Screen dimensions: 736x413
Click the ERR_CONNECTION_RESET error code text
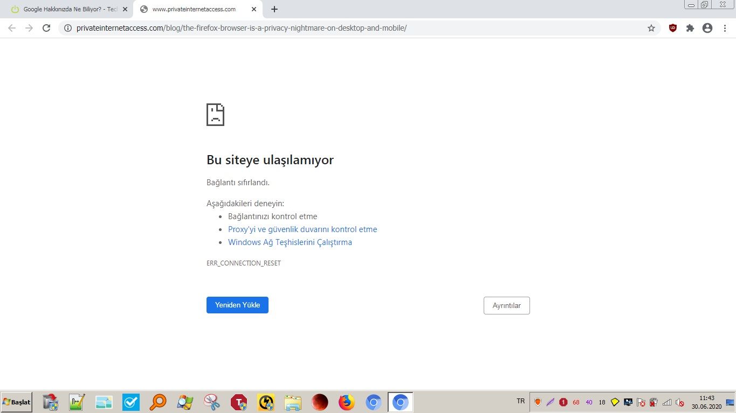click(244, 263)
